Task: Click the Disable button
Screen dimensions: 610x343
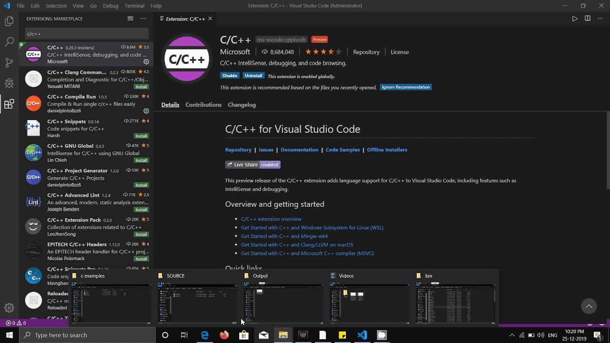Action: pos(230,76)
